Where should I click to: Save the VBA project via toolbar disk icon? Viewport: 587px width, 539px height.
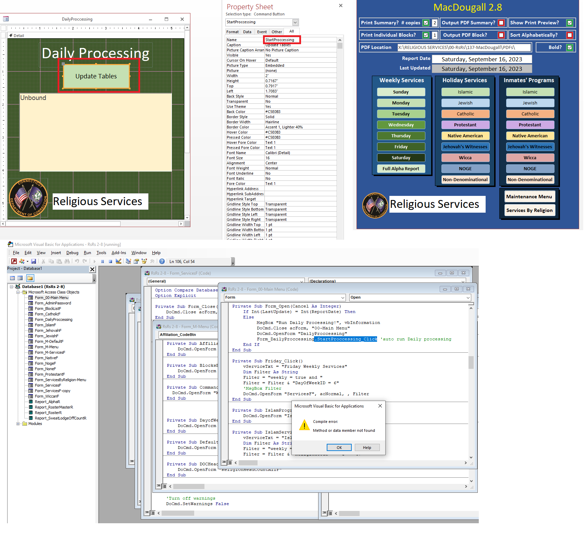[x=34, y=261]
